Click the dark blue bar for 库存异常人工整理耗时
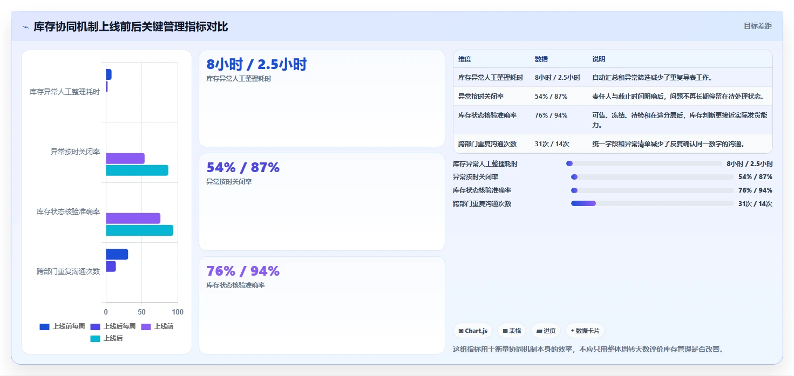 tap(108, 74)
